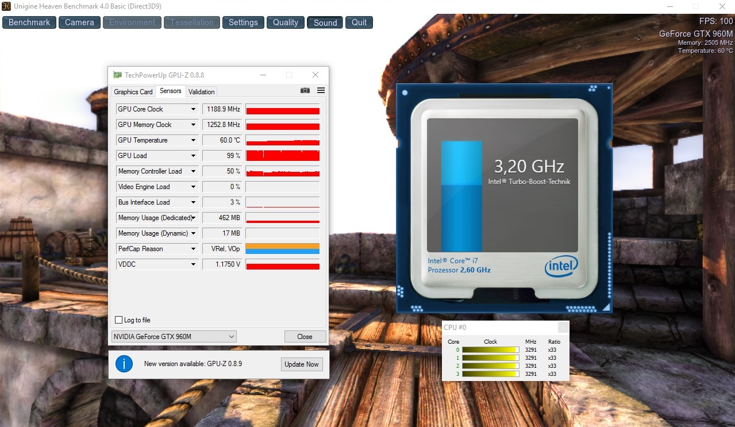Expand the Bus Interface Load dropdown

(x=193, y=202)
